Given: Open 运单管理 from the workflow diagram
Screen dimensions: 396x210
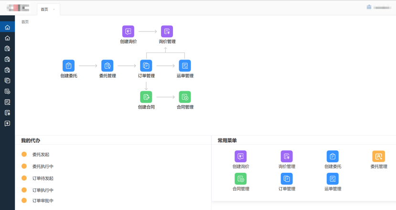Looking at the screenshot, I should coord(185,65).
